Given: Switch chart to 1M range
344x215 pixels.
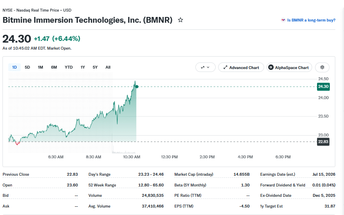Looking at the screenshot, I should [41, 67].
